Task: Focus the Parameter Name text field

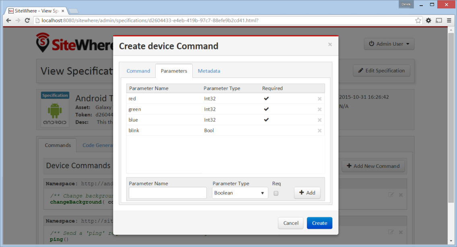Action: point(168,193)
